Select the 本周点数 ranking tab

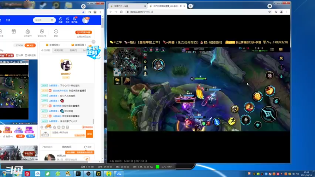pos(59,50)
